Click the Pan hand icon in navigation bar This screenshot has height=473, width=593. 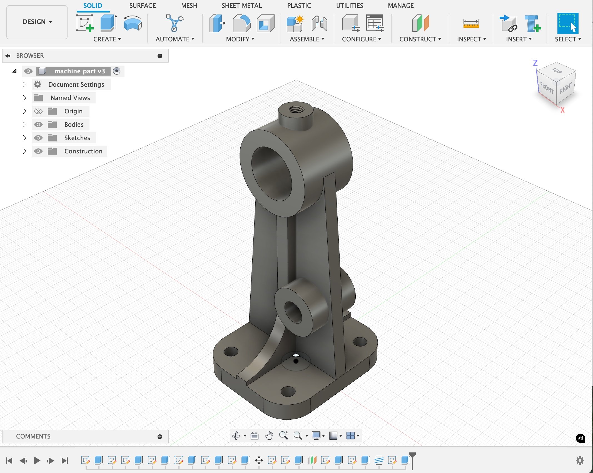tap(269, 435)
